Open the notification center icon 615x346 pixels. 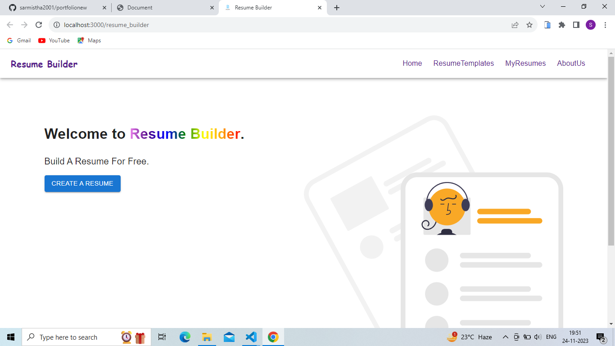(x=601, y=337)
